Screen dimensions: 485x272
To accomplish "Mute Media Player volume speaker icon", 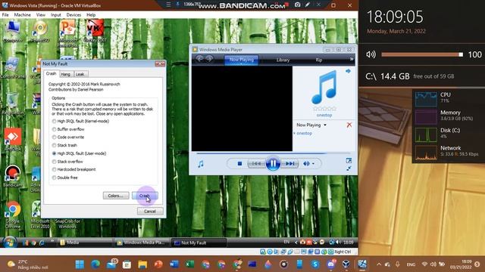I will [306, 164].
